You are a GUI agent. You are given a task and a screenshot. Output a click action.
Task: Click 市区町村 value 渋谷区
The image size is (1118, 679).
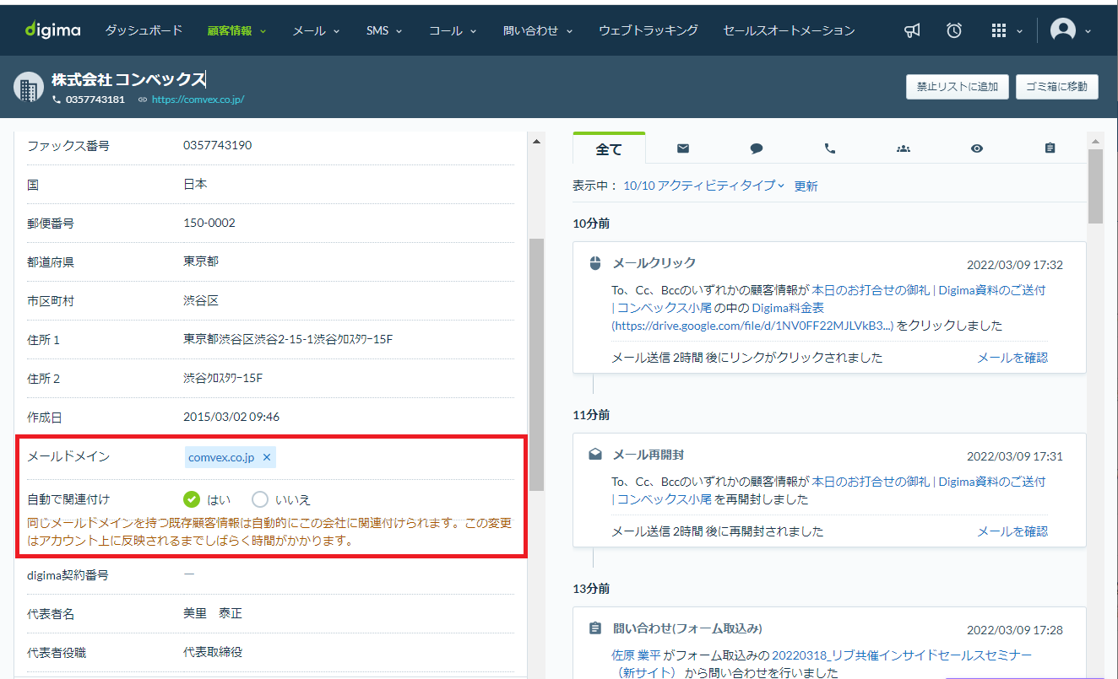click(x=201, y=300)
